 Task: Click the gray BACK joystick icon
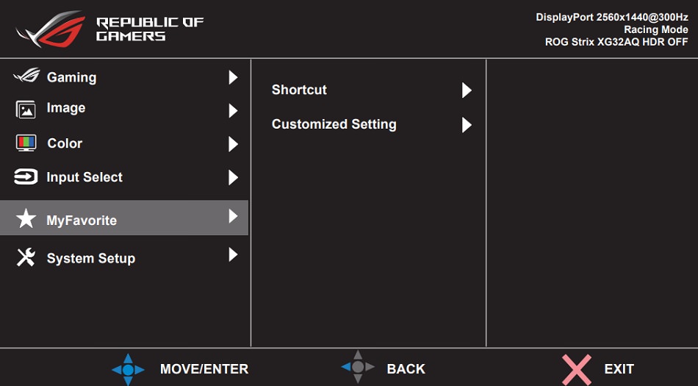tap(358, 366)
